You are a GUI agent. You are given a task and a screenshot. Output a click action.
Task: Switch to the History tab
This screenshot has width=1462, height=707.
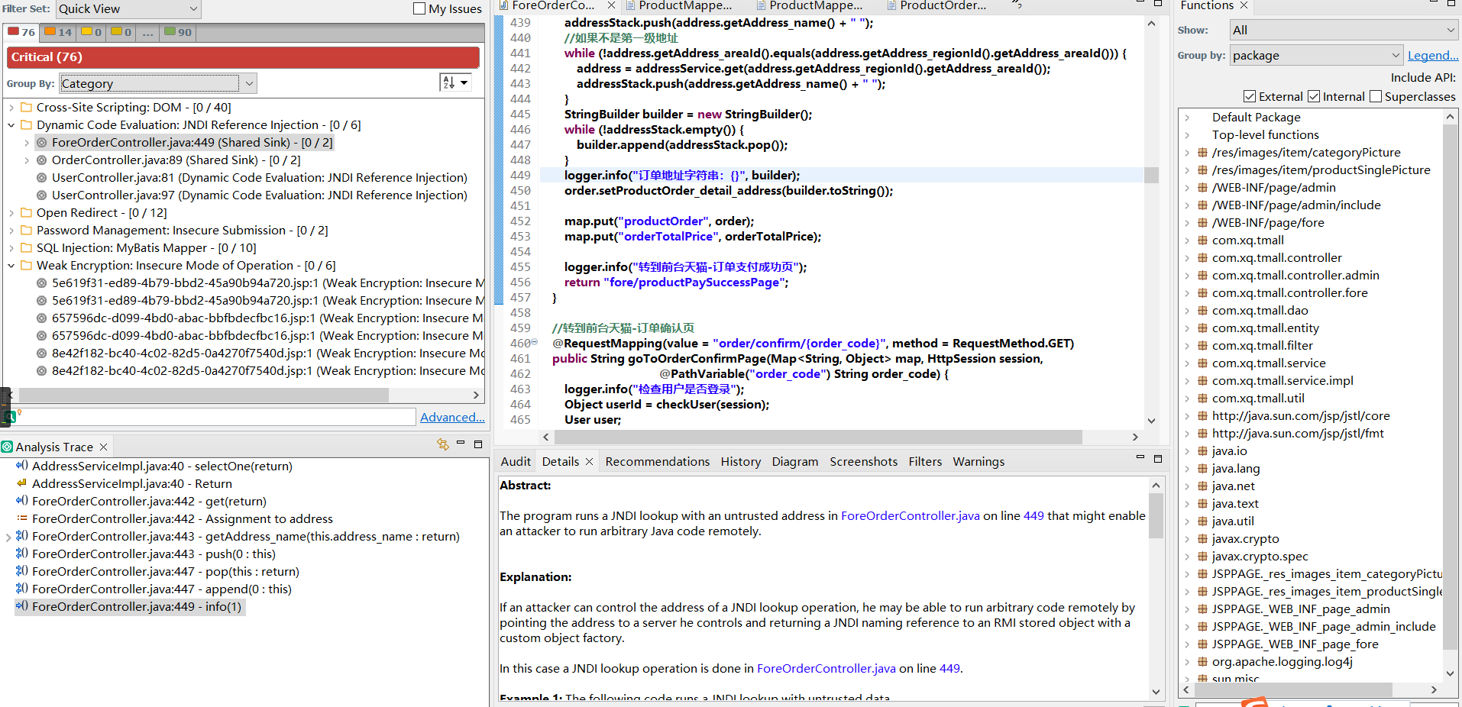click(x=740, y=461)
